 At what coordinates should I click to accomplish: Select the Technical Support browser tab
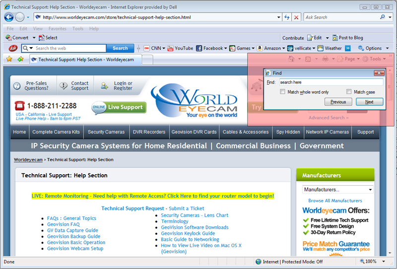(85, 60)
